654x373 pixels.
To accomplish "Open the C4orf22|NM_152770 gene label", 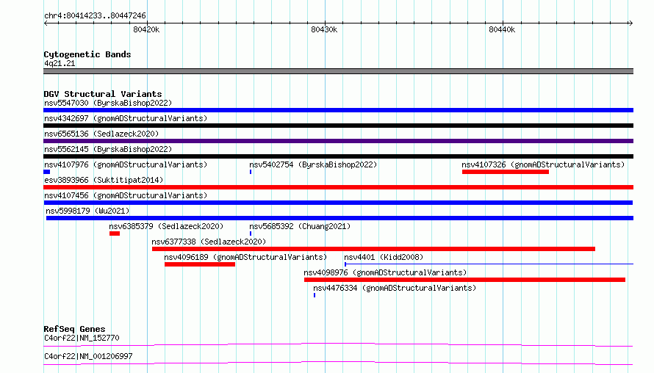I will pos(82,338).
